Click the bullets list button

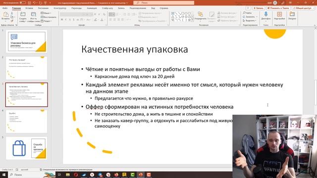point(111,14)
